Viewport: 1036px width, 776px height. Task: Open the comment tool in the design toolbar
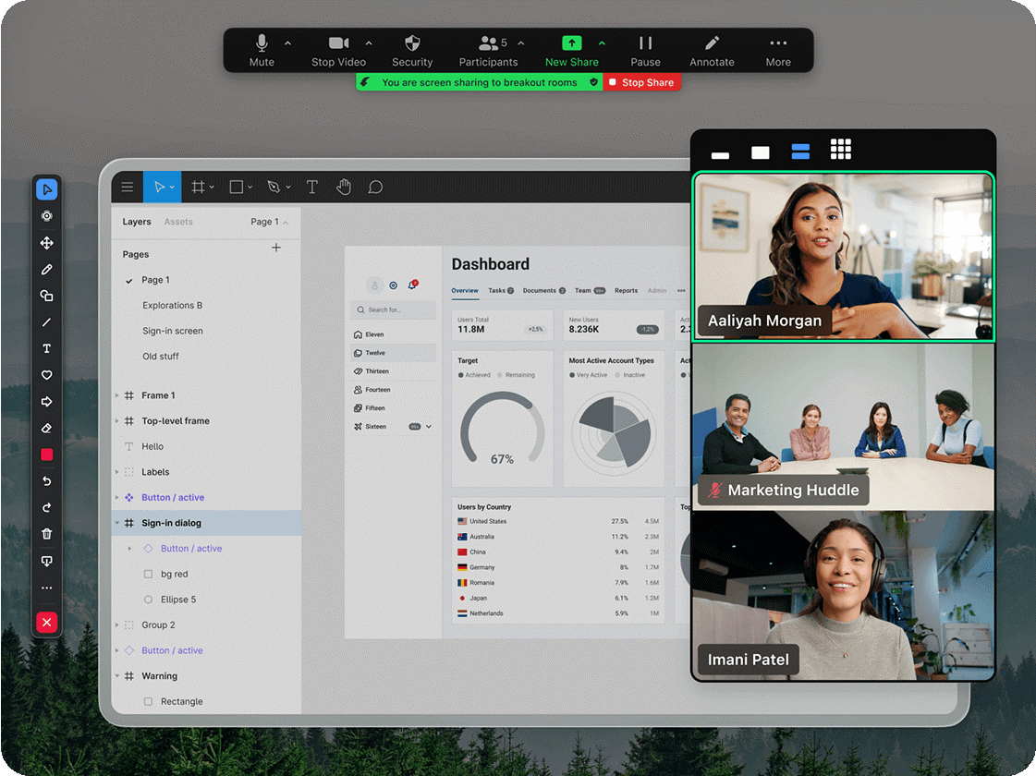pyautogui.click(x=375, y=187)
